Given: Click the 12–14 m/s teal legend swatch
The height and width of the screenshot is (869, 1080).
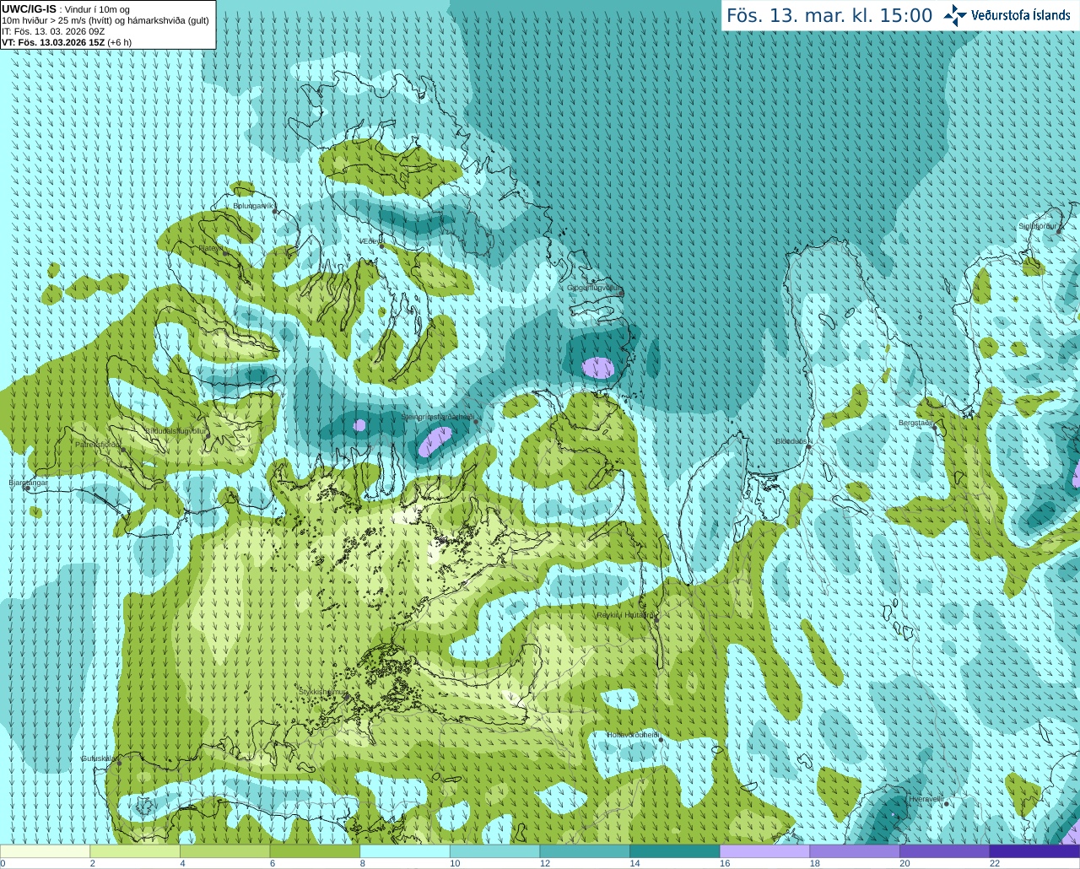Looking at the screenshot, I should click(585, 851).
